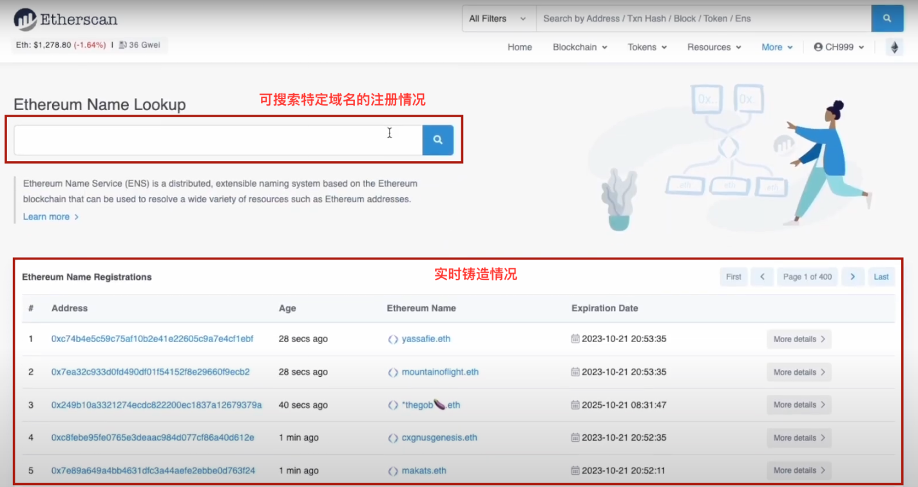The height and width of the screenshot is (487, 918).
Task: Open More details for cxgnusgenesis.eth
Action: coord(799,438)
